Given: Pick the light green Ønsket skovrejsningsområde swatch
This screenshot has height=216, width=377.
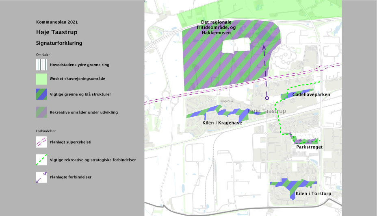Looking at the screenshot, I should [41, 79].
